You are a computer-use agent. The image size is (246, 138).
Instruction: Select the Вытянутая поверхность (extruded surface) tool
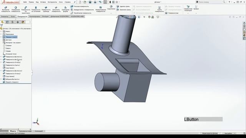point(6,9)
